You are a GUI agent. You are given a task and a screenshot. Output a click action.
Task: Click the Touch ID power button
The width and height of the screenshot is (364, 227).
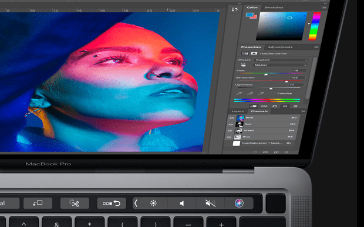click(275, 203)
